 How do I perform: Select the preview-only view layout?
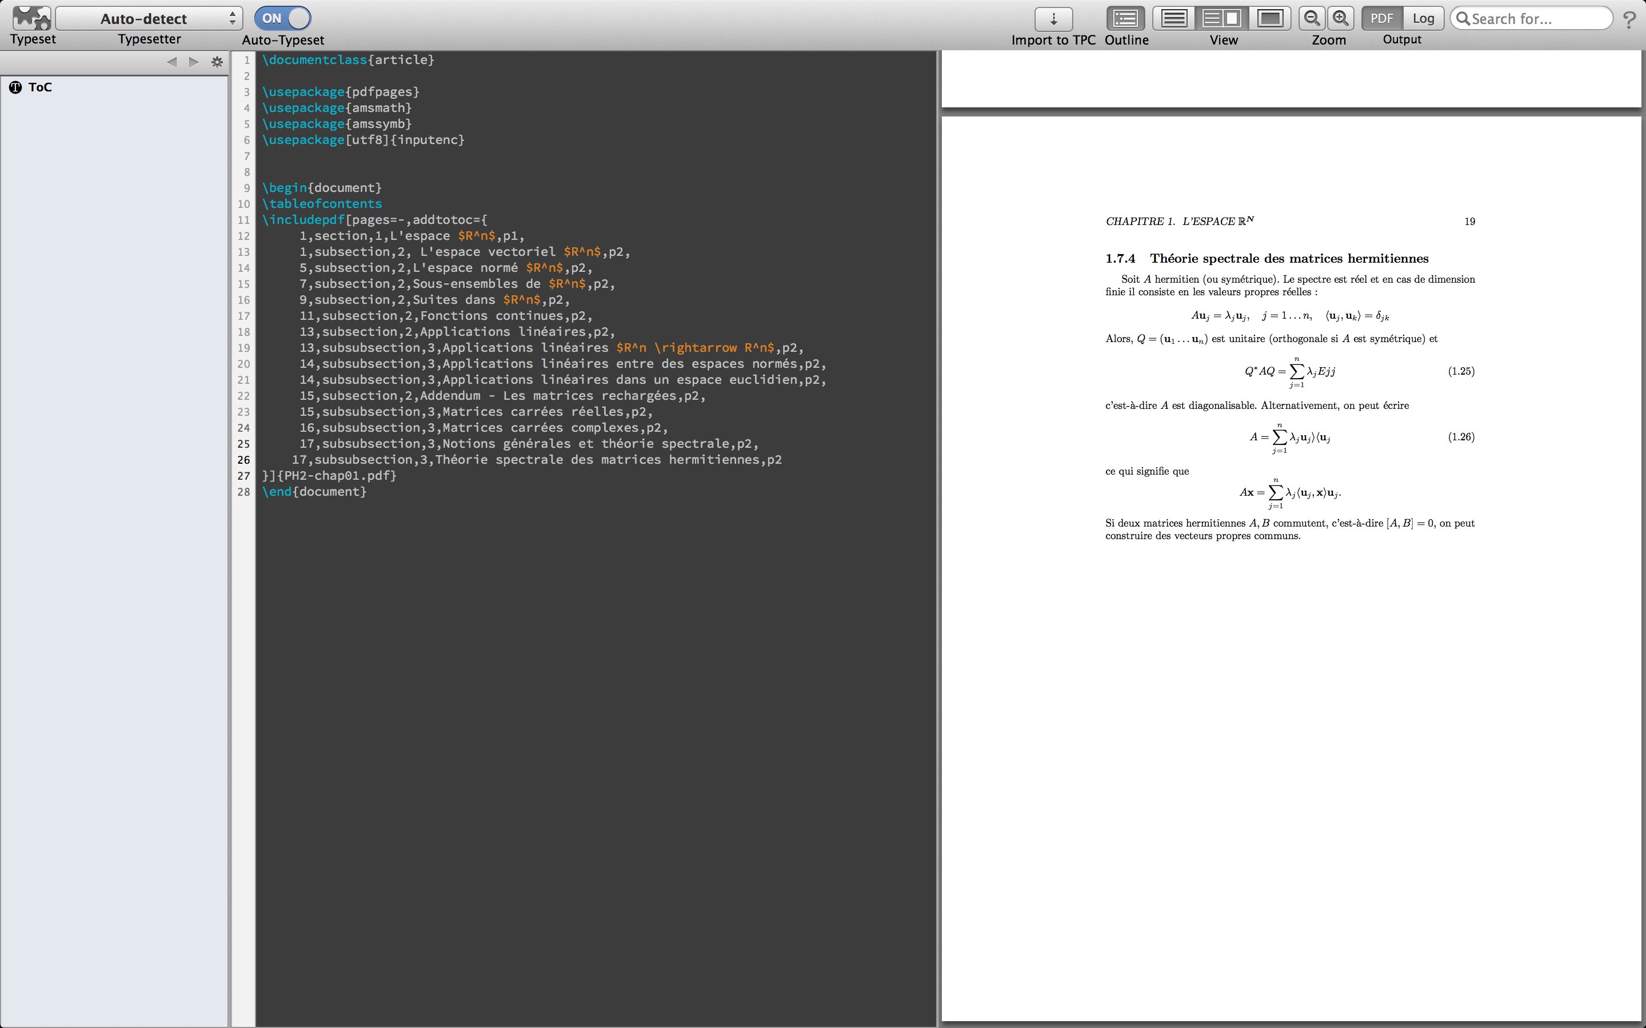tap(1270, 18)
